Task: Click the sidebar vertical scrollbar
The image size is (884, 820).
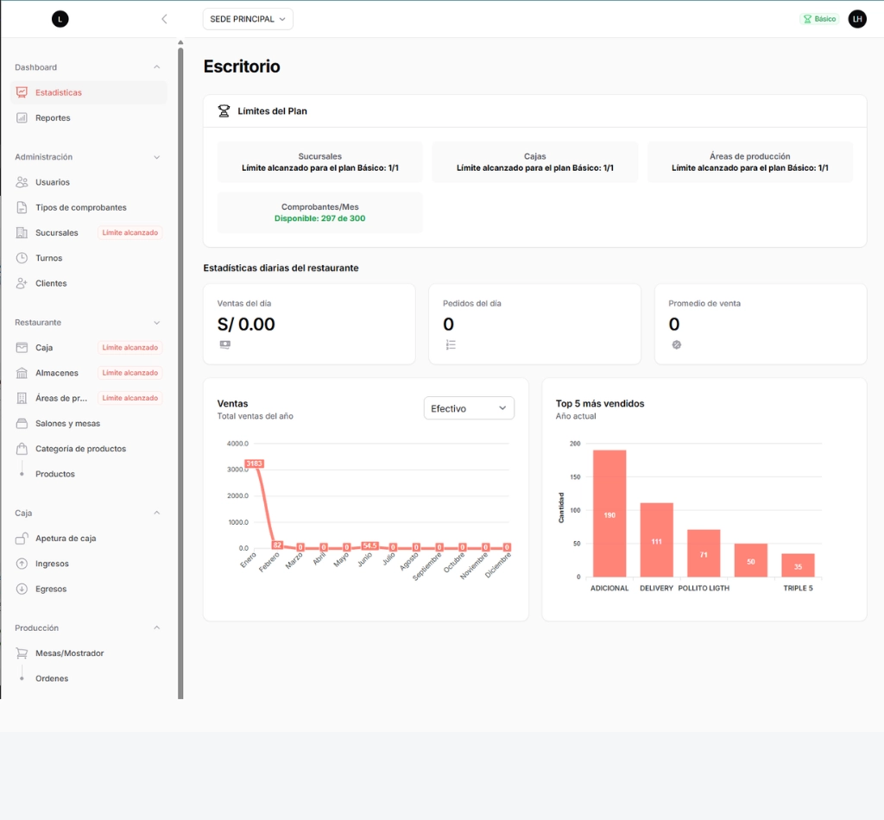Action: tap(180, 372)
